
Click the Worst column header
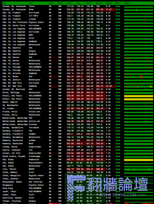99,3
